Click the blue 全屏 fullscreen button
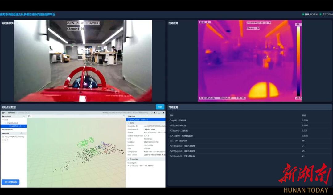 (x=160, y=107)
